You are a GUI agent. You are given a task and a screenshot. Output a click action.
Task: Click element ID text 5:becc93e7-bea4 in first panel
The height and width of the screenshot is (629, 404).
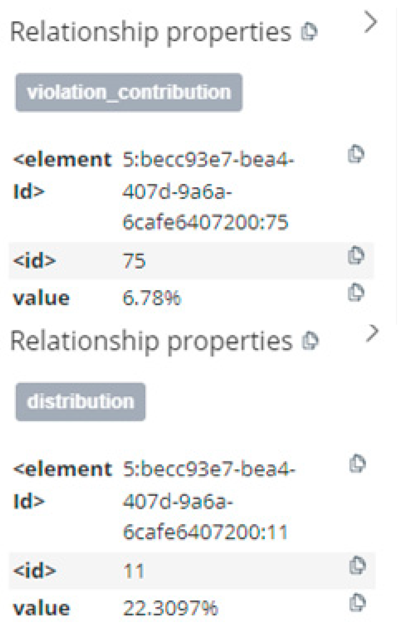pyautogui.click(x=208, y=160)
